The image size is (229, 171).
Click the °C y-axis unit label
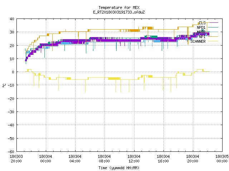point(4,85)
